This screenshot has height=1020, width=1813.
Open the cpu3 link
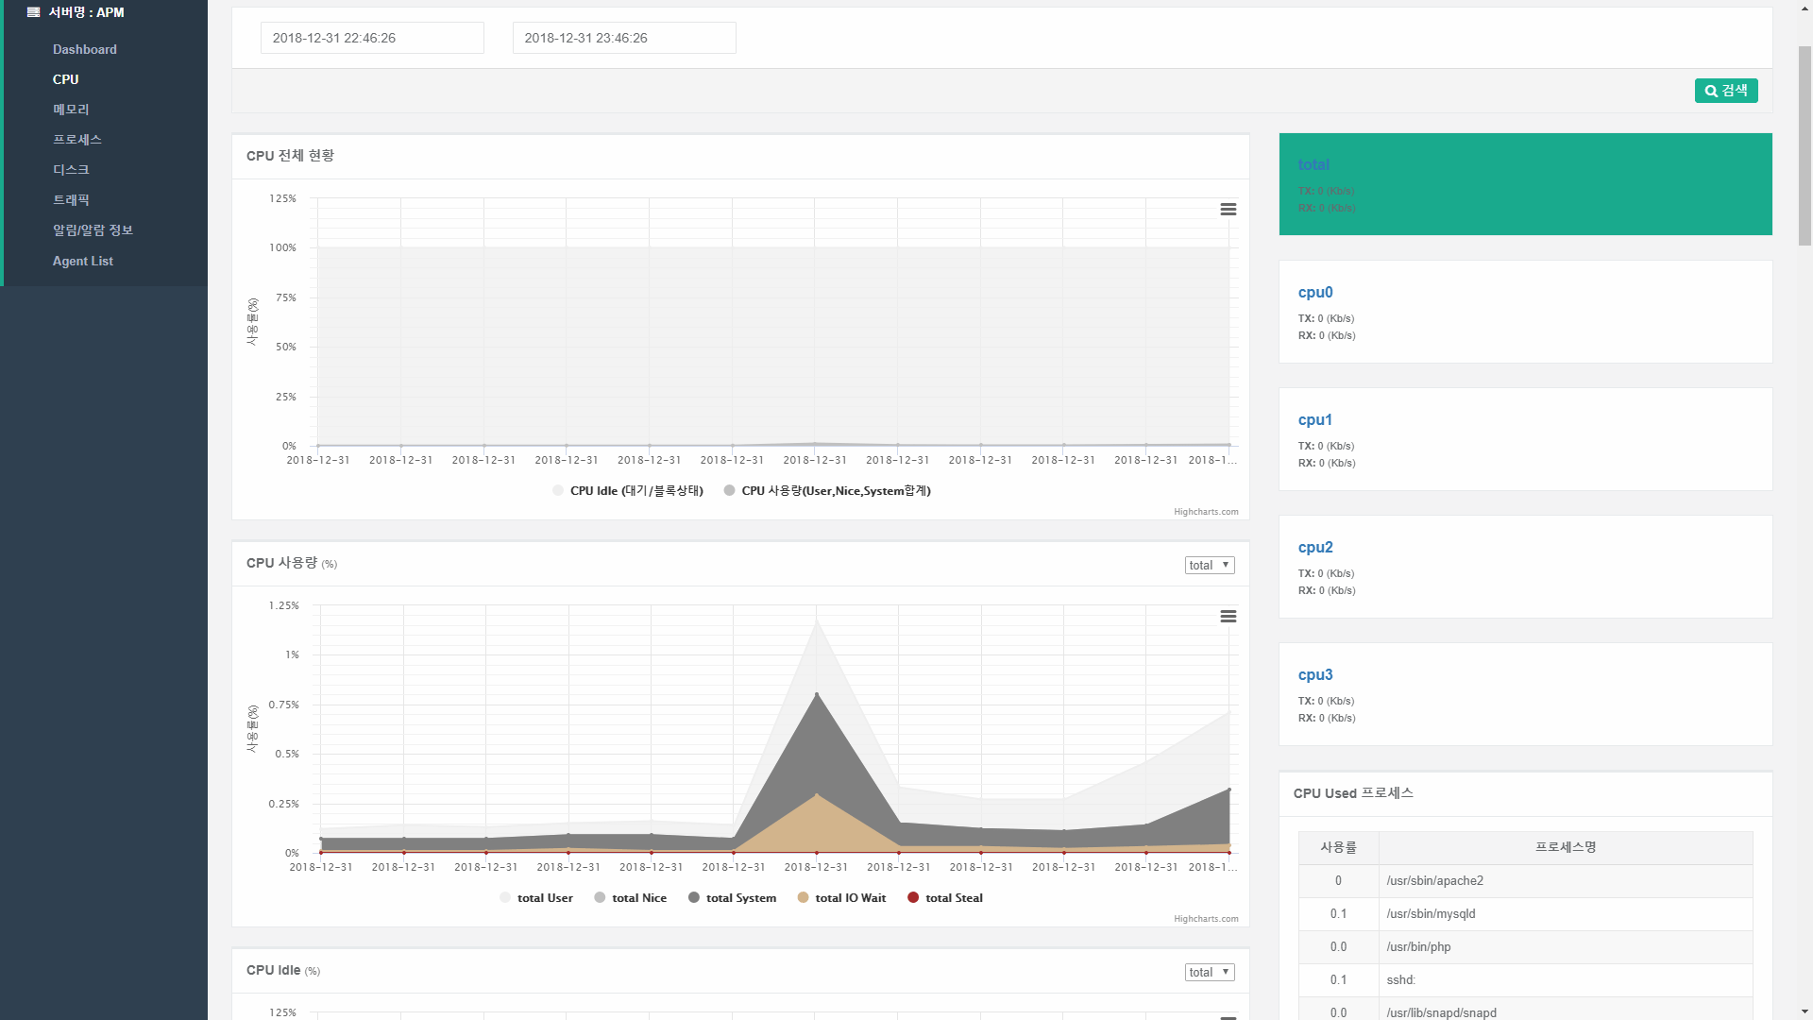point(1315,675)
